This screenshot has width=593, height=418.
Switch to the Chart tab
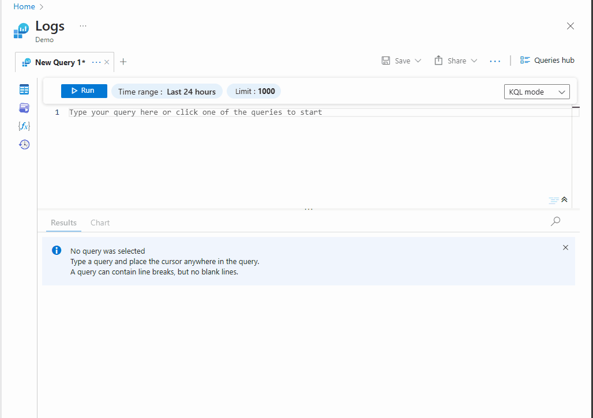point(100,223)
